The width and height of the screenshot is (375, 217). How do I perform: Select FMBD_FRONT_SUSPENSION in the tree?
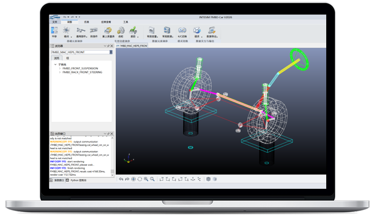(80, 68)
